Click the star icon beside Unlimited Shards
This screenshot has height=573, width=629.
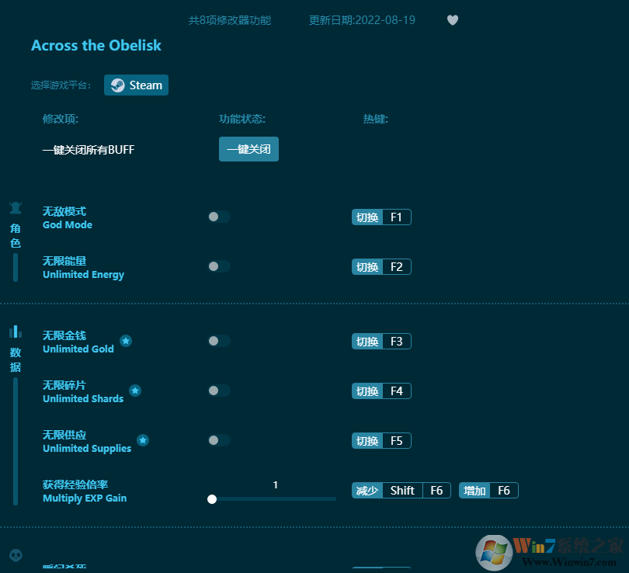(135, 391)
